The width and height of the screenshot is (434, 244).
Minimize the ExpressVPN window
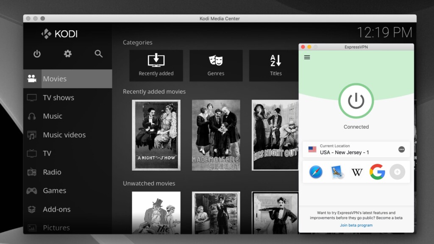pyautogui.click(x=309, y=47)
